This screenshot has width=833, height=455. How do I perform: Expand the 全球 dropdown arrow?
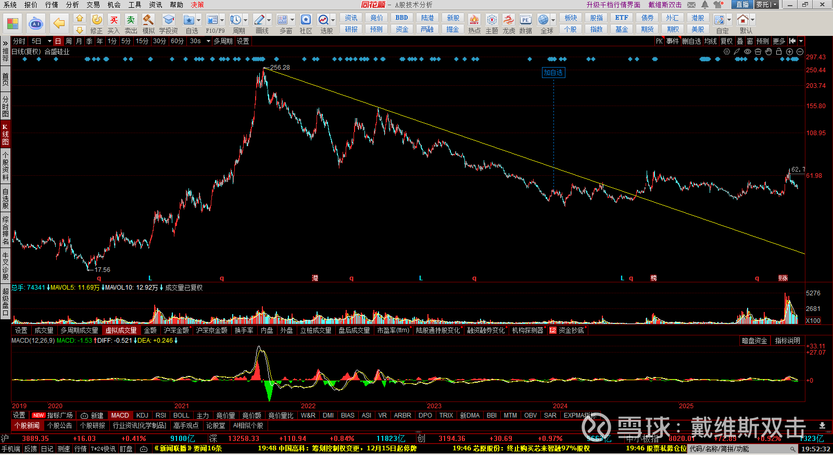click(553, 20)
